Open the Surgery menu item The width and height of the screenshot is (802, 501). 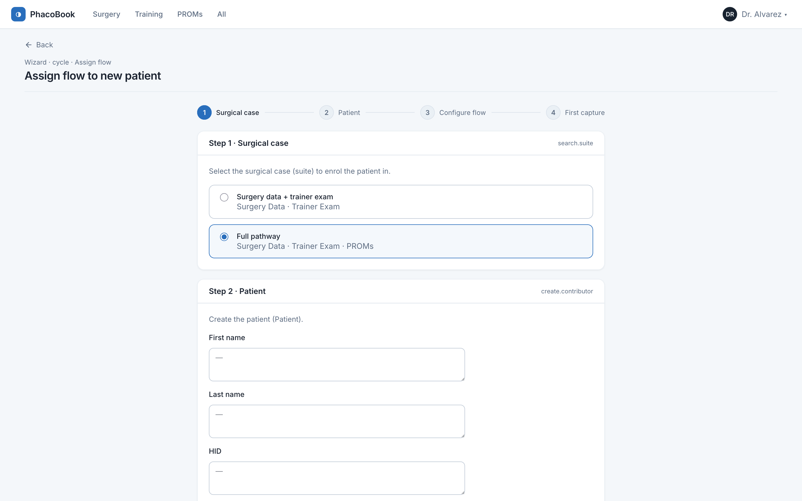coord(106,14)
